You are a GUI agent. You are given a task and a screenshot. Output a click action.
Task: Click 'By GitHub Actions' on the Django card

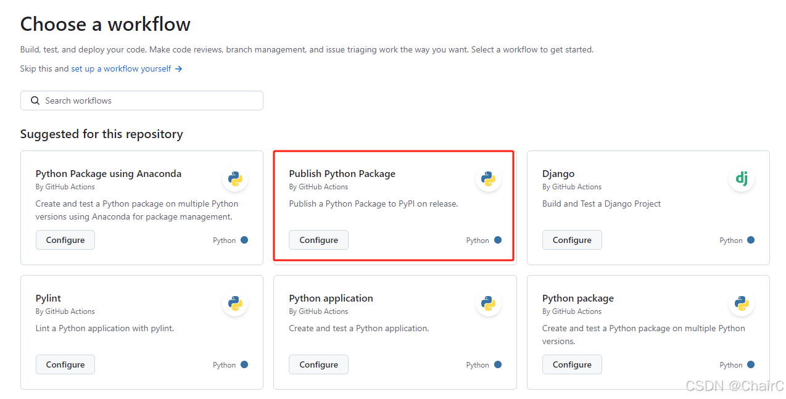[x=572, y=187]
